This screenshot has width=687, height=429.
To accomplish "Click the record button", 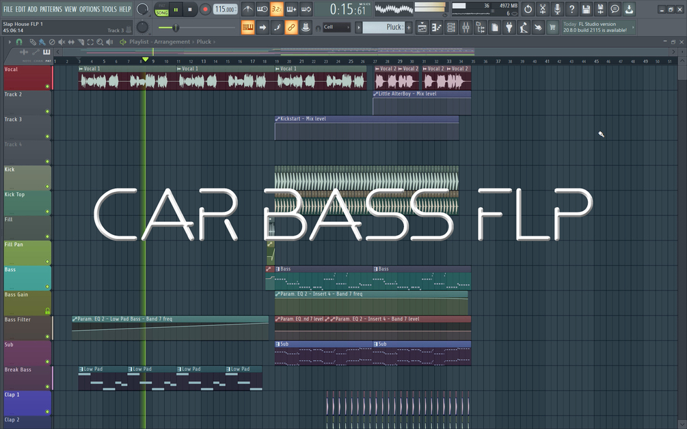I will (204, 9).
